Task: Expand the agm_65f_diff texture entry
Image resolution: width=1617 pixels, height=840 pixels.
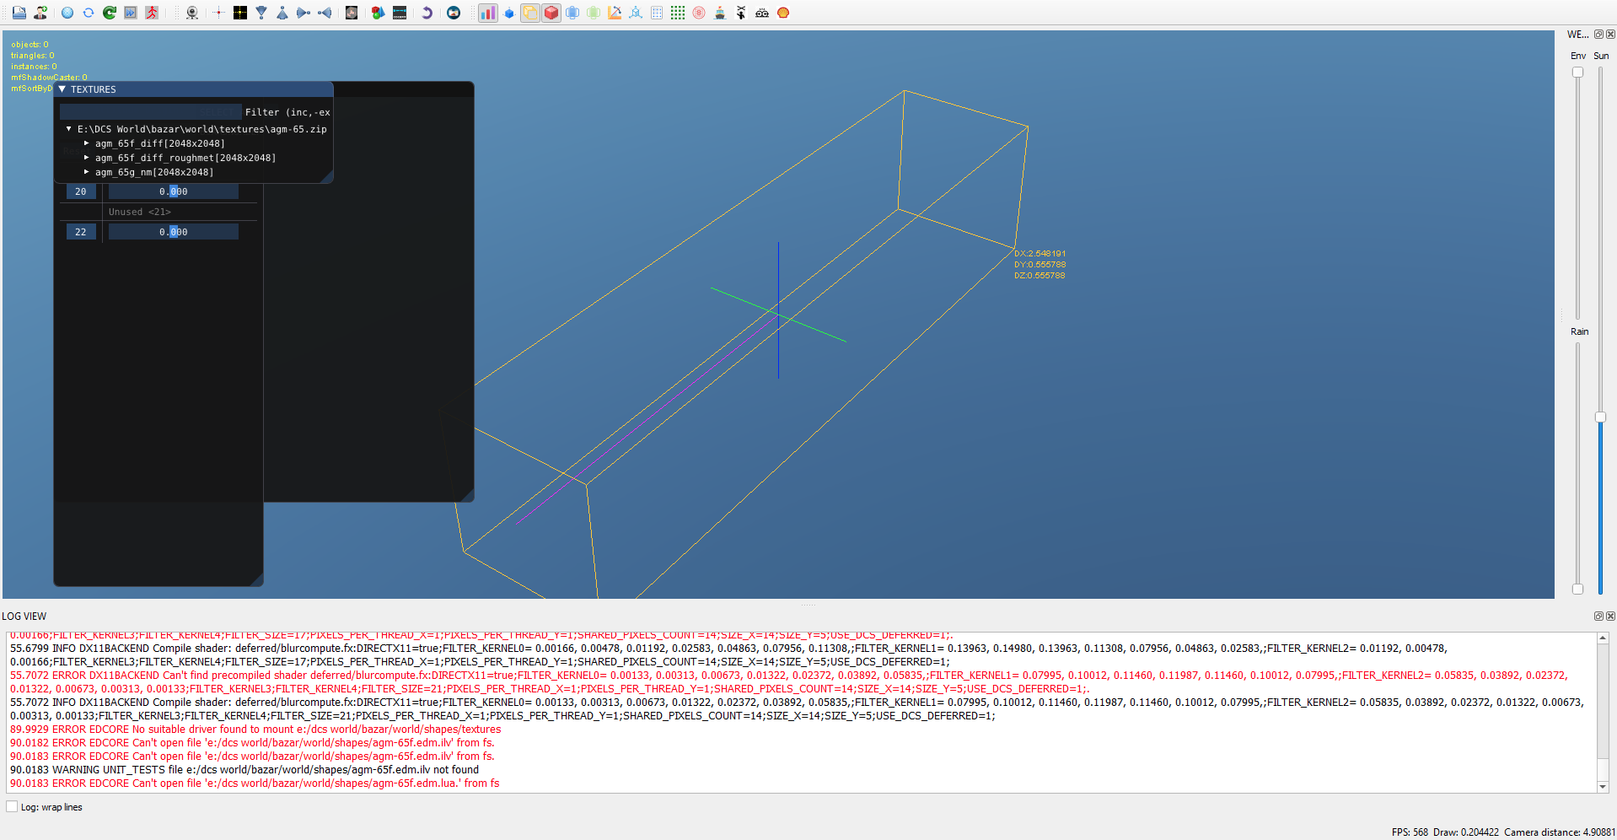Action: (86, 143)
